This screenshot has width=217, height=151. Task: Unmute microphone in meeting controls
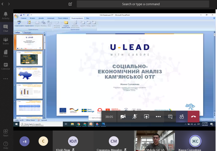(x=135, y=116)
